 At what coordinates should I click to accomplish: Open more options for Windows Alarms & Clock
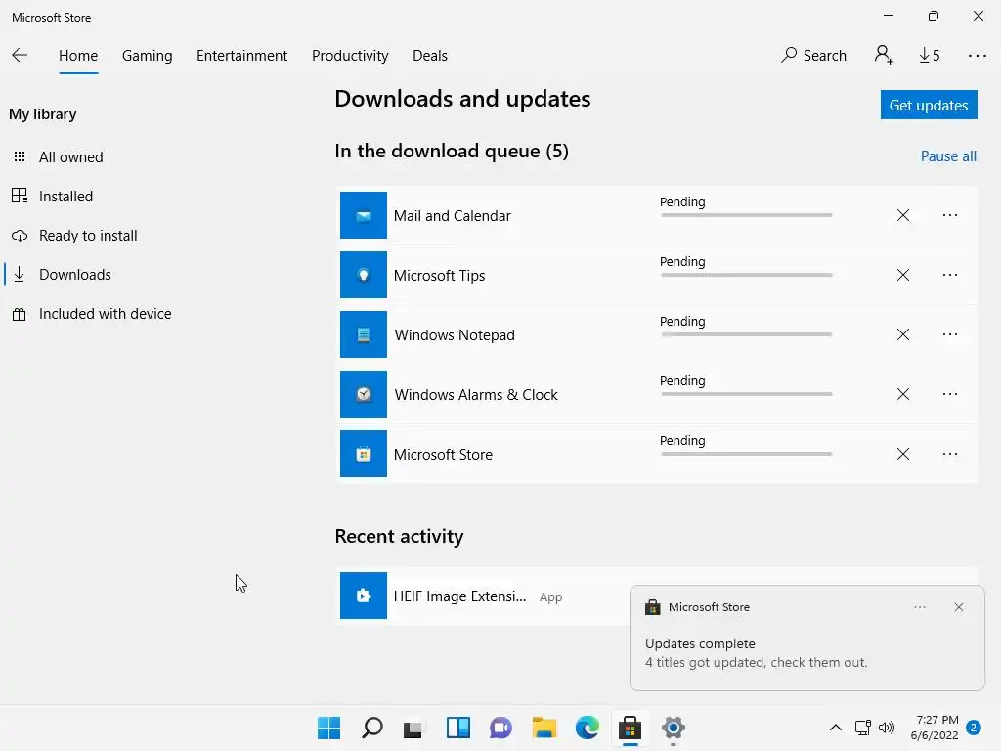[950, 394]
